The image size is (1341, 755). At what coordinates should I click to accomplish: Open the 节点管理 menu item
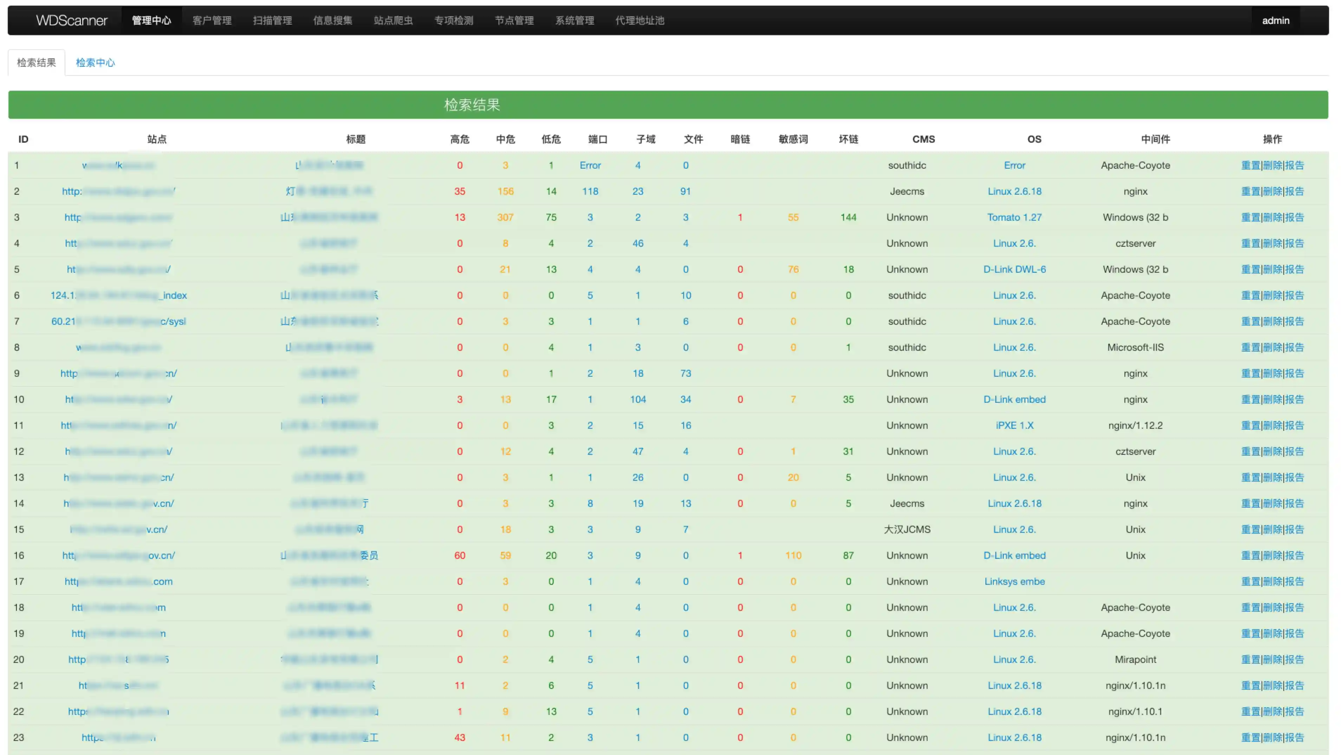click(x=514, y=20)
